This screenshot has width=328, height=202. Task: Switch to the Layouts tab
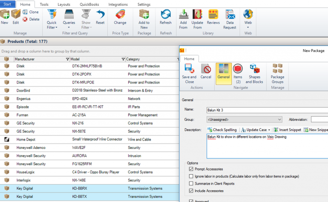point(64,4)
